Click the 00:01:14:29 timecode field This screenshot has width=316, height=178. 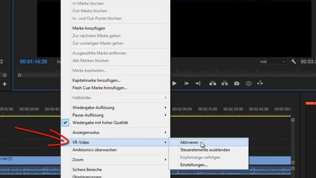(x=34, y=61)
